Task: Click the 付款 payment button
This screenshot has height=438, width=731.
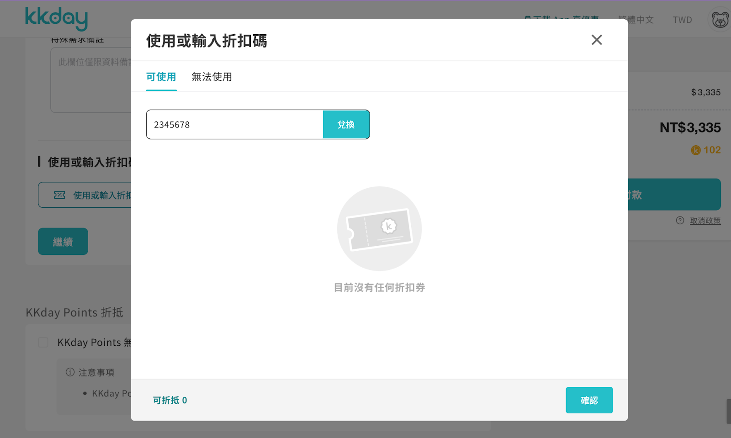Action: pyautogui.click(x=674, y=195)
